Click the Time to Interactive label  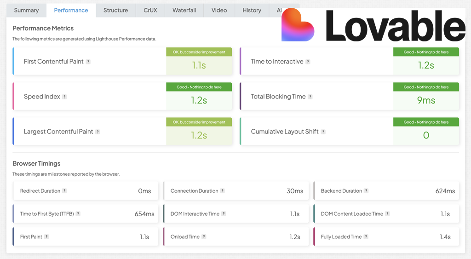tap(277, 62)
